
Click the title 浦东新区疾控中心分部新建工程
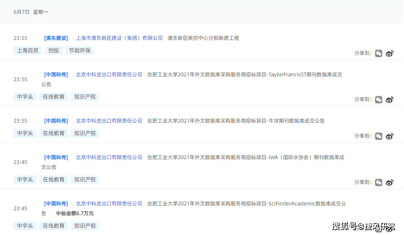pos(203,38)
